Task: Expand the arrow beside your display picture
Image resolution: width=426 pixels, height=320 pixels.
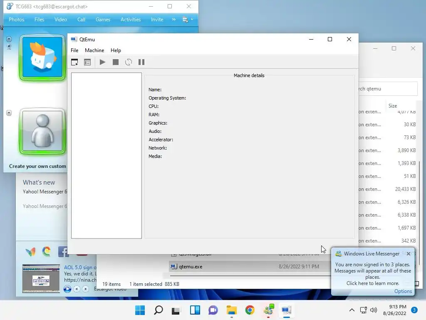Action: [9, 112]
